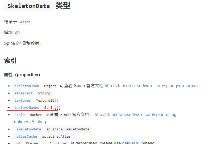Click the '继承于' label text
This screenshot has width=209, height=144.
(10, 22)
